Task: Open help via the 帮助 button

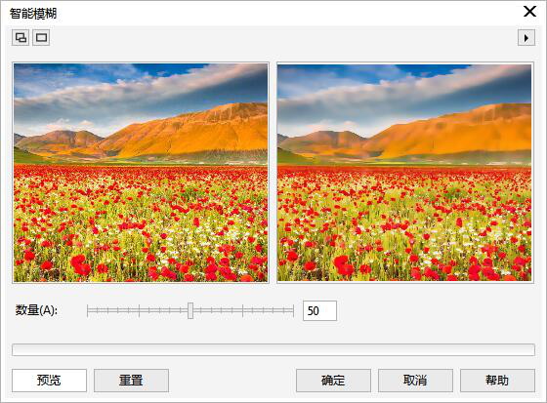Action: click(x=497, y=381)
